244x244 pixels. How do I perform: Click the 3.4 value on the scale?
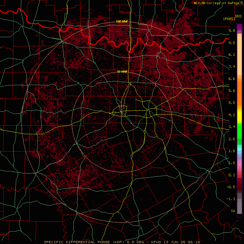232,127
